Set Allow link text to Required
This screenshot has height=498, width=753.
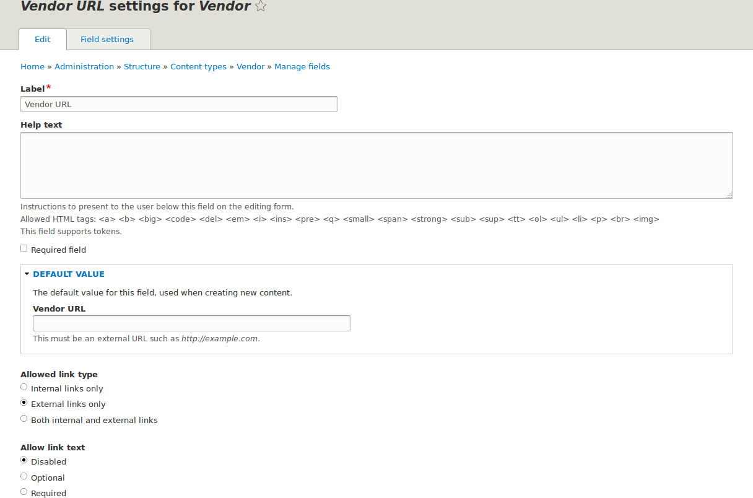[x=24, y=491]
